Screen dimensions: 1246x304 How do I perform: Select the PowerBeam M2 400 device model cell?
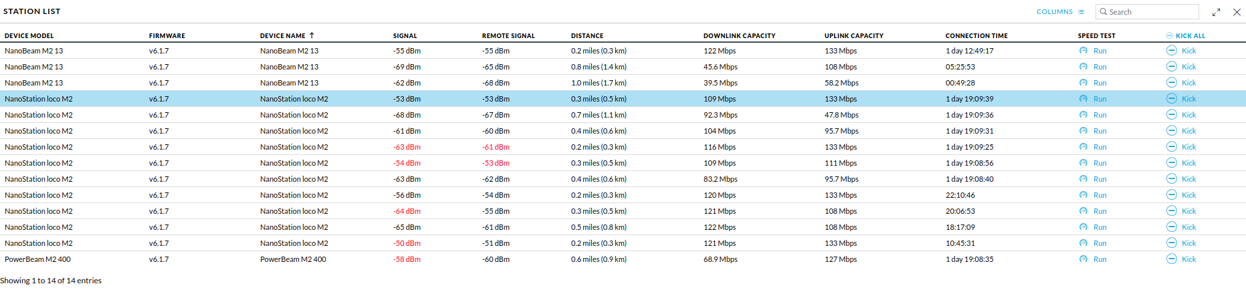[37, 259]
